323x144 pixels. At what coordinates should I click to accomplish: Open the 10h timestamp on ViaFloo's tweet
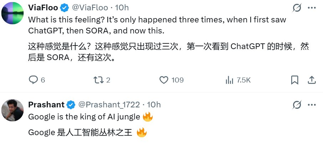click(x=122, y=7)
